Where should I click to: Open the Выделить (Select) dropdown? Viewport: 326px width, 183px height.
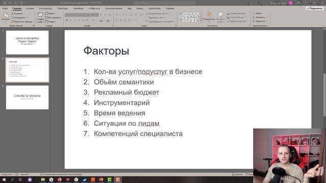[260, 21]
